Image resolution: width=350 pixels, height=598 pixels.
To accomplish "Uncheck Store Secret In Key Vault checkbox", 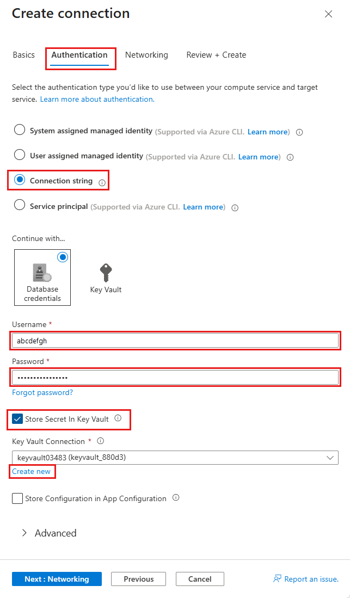I will coord(17,419).
